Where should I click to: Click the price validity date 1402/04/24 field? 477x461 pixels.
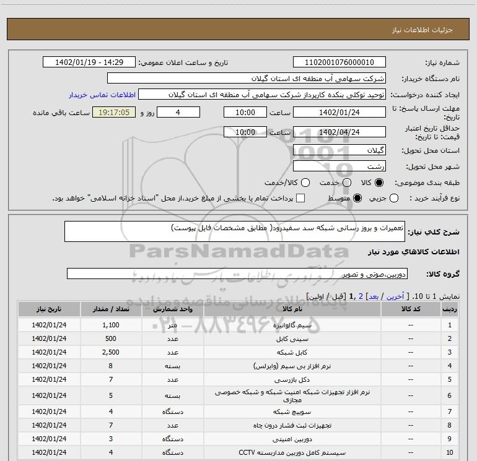tap(339, 132)
